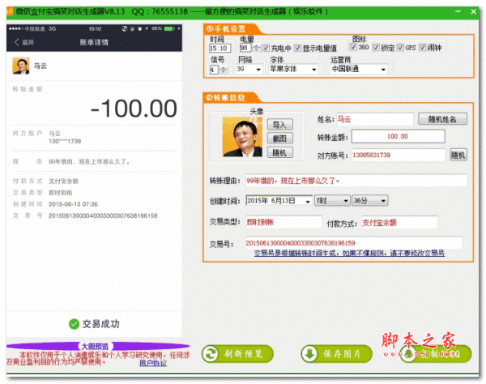Click the transfer reason input field

(x=356, y=181)
